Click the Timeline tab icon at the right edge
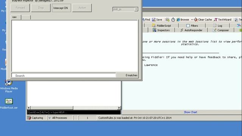The height and width of the screenshot is (136, 242). pos(239,26)
